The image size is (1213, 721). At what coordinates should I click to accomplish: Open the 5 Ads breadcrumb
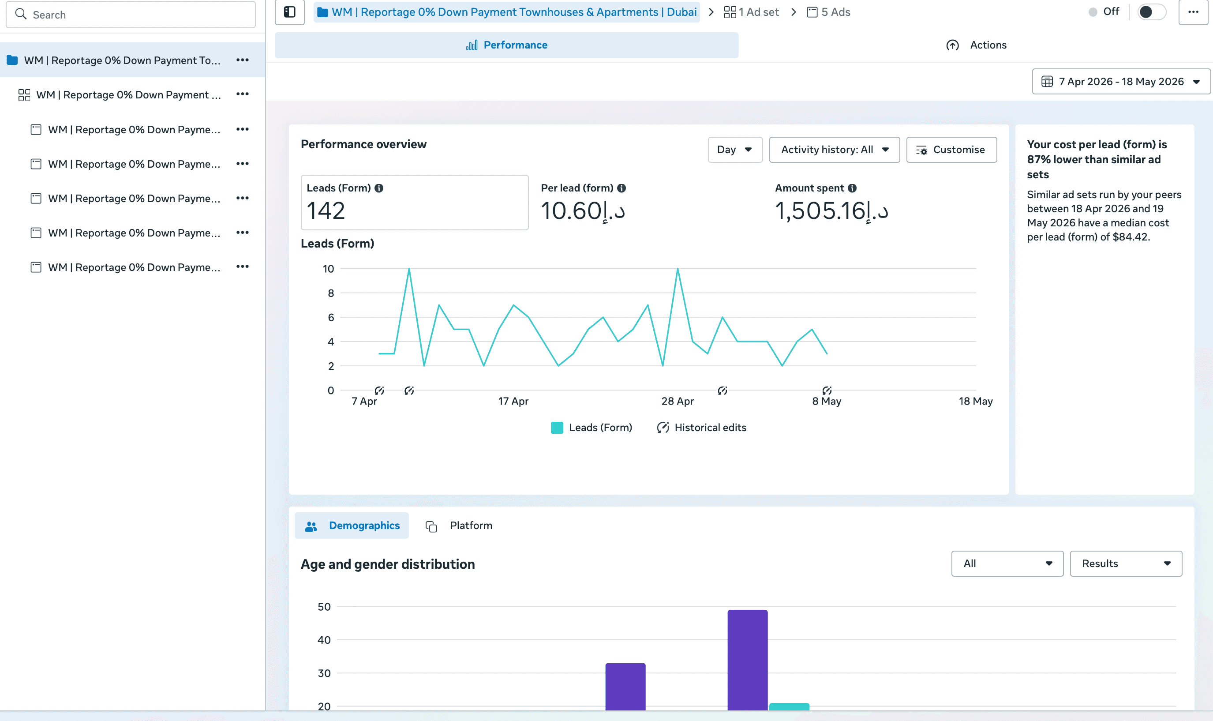828,11
